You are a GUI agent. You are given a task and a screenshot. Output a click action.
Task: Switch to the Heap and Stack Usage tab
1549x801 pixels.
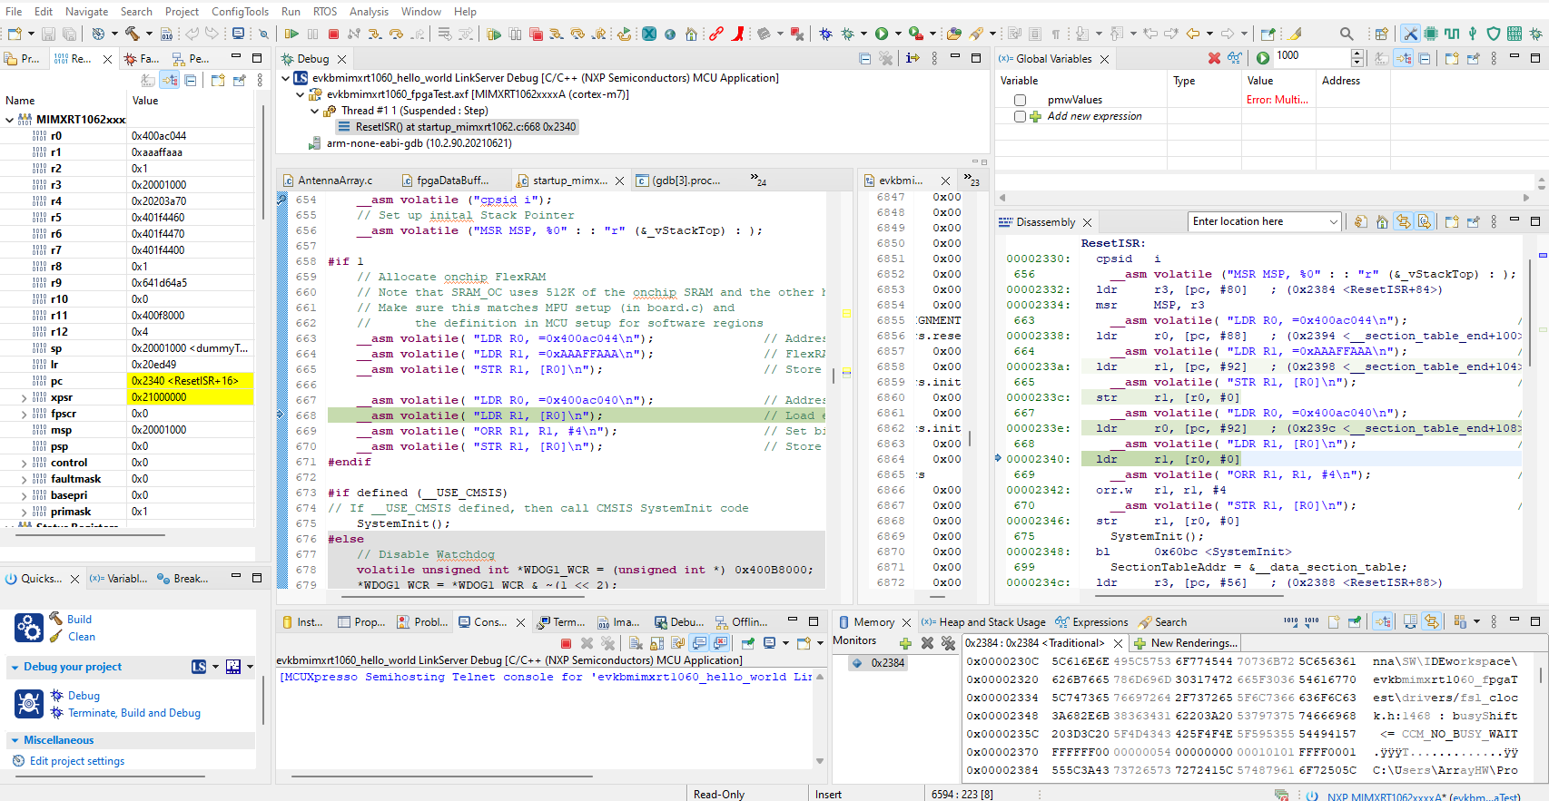click(x=992, y=622)
